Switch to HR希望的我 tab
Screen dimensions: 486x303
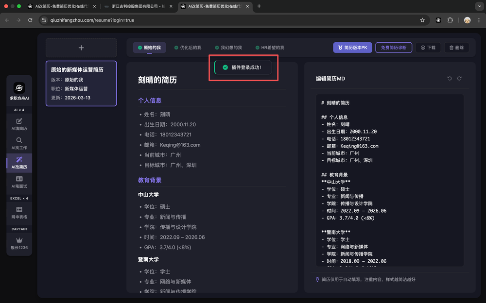click(269, 48)
